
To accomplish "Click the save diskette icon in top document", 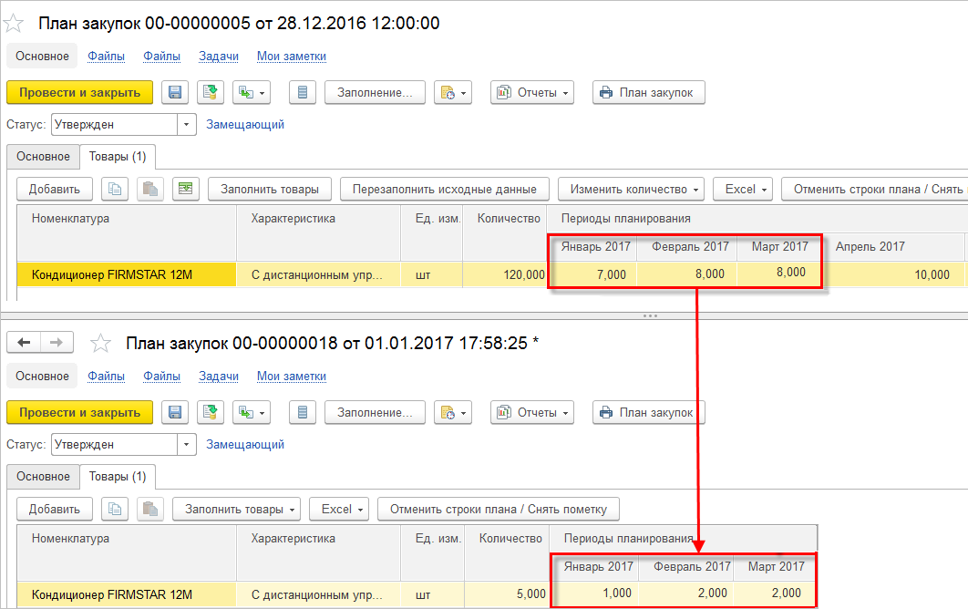I will 175,93.
